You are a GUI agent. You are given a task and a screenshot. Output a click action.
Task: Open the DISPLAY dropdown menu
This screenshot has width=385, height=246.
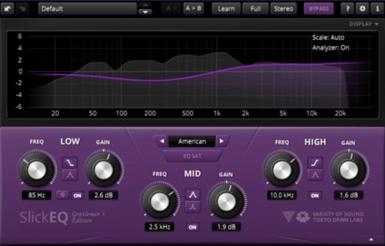click(x=364, y=24)
